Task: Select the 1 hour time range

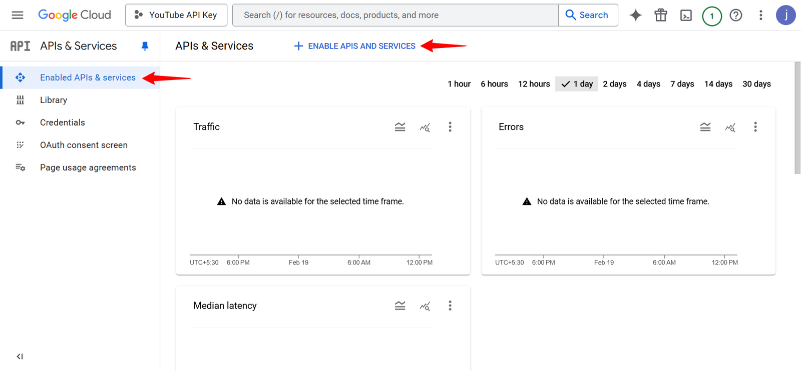Action: 459,84
